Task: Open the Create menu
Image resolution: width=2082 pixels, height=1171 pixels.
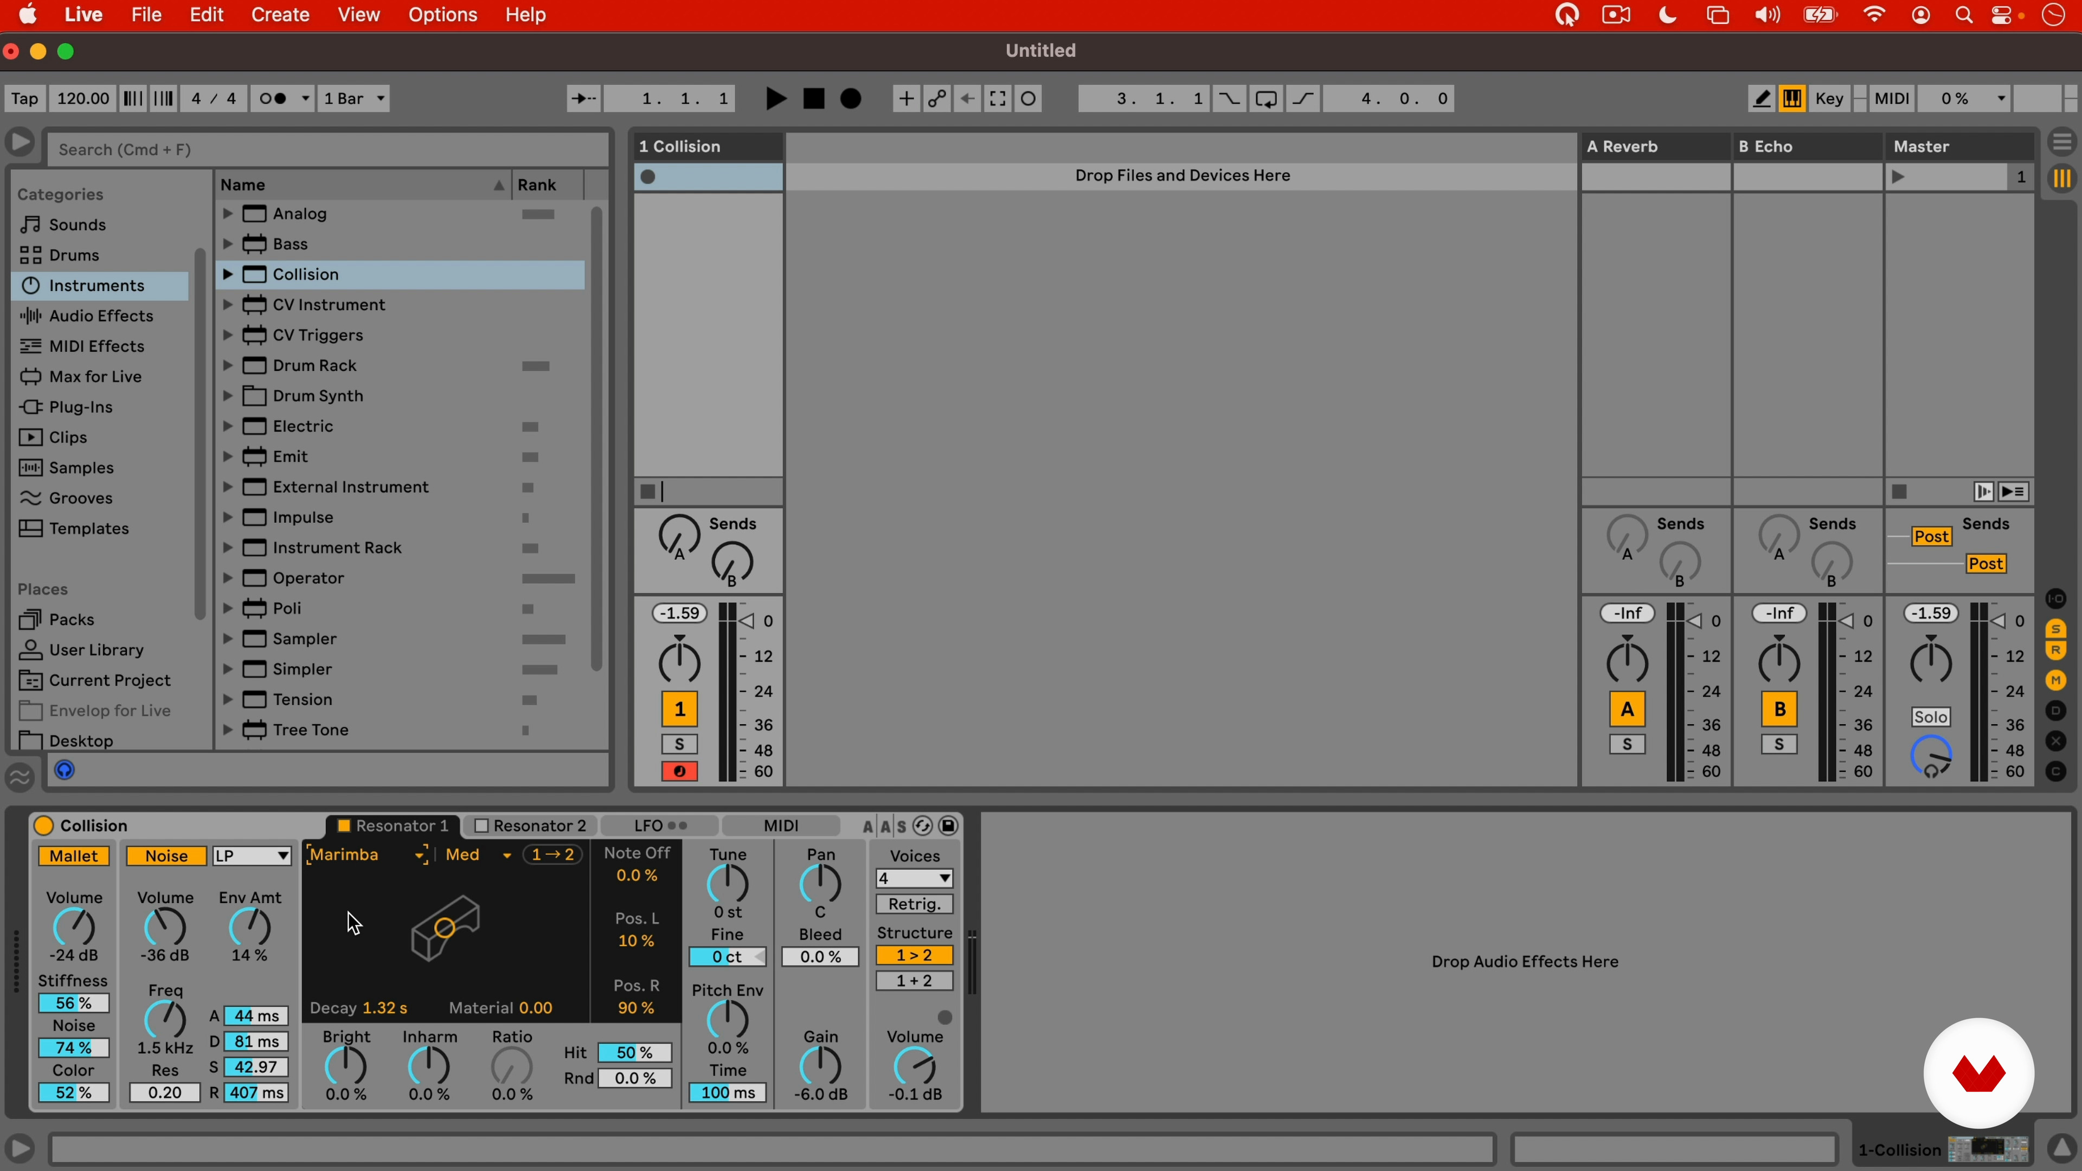Action: click(280, 15)
